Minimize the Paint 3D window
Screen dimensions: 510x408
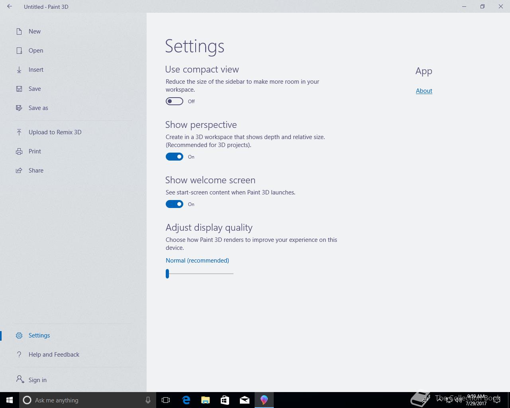coord(464,6)
